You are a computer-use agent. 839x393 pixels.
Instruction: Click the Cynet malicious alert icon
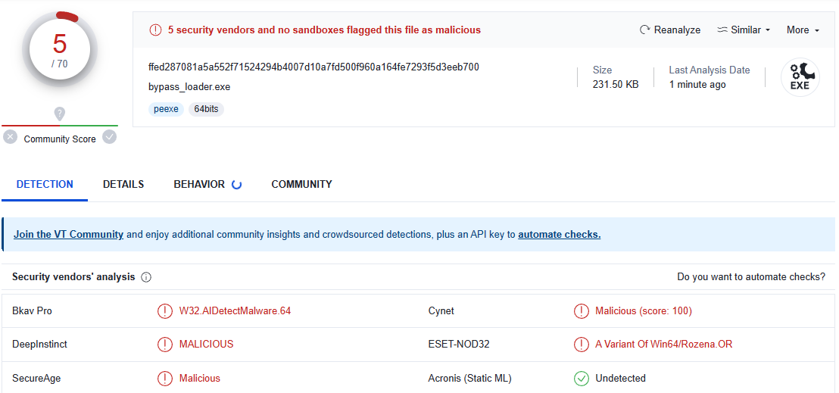tap(581, 311)
